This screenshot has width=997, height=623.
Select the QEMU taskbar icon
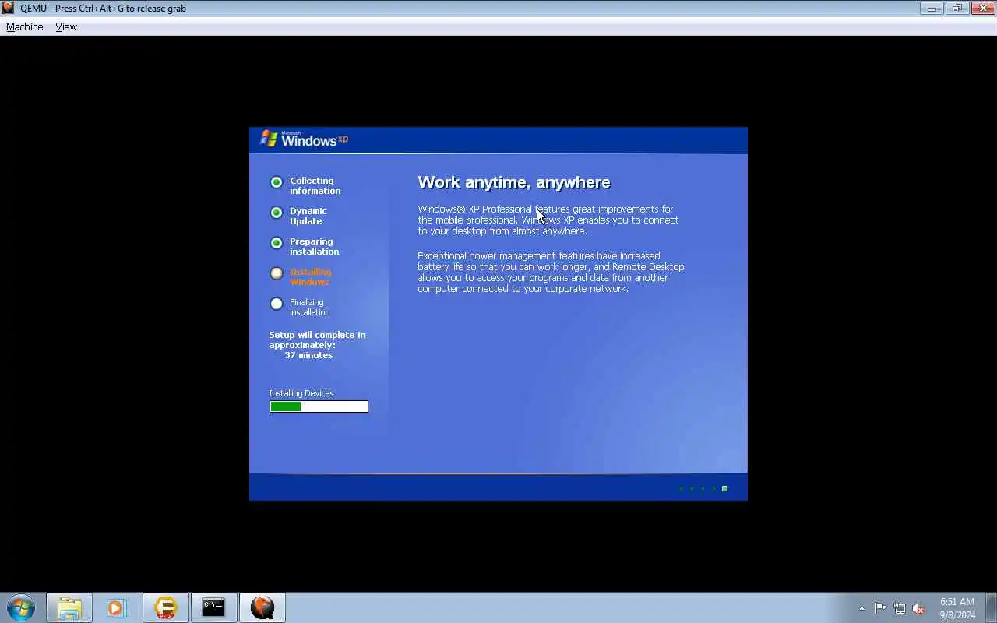click(262, 607)
